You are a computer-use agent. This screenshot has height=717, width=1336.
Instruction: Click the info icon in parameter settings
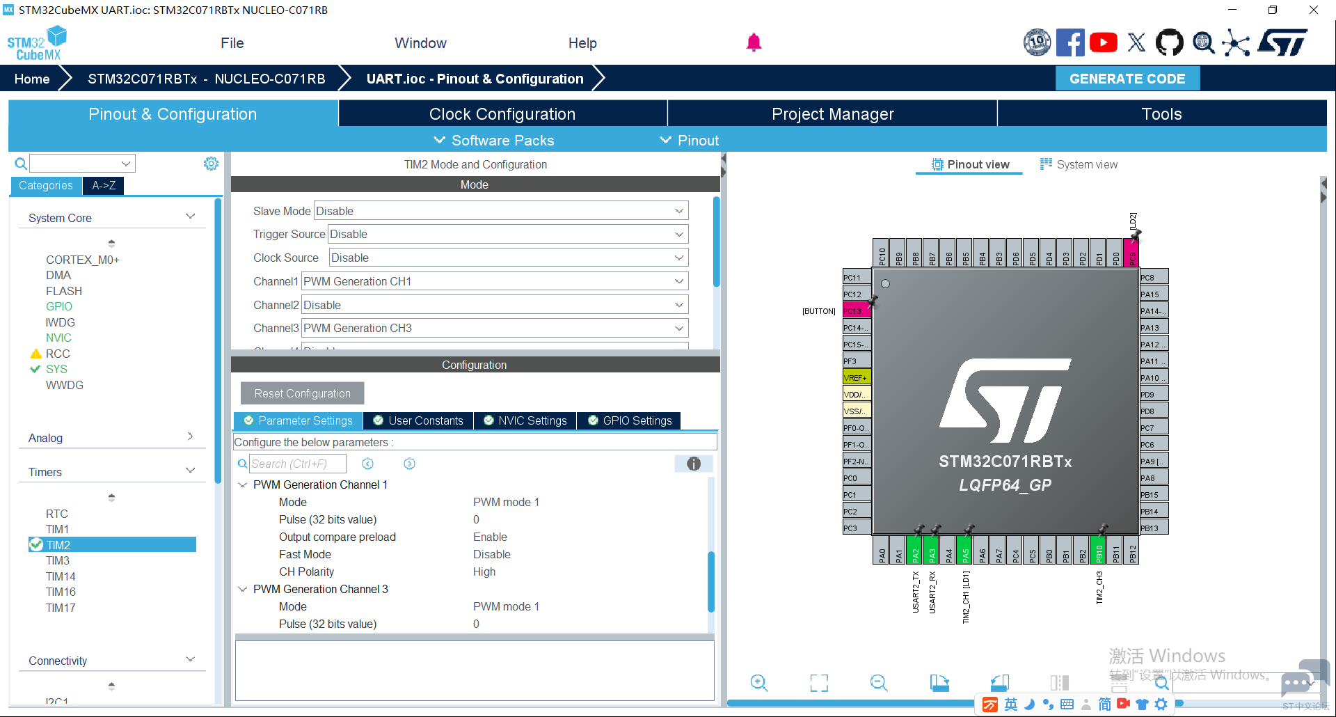coord(694,464)
